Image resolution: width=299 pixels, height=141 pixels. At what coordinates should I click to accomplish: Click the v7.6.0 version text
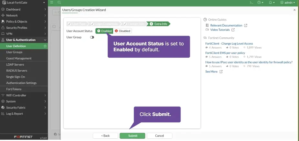[43, 138]
